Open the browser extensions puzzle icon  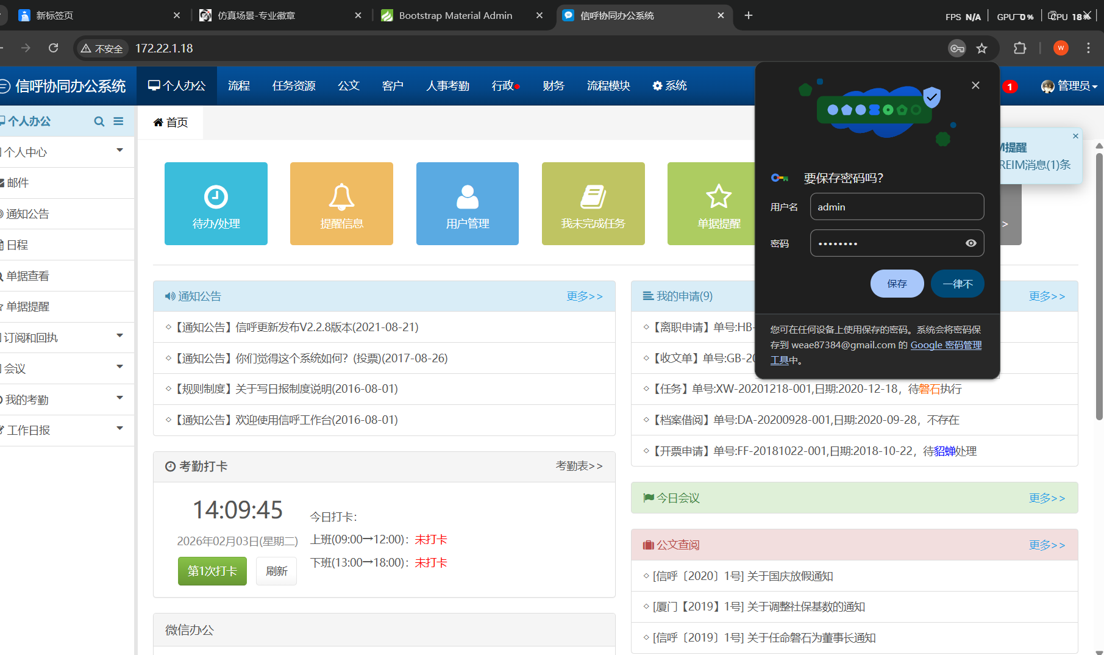1019,48
